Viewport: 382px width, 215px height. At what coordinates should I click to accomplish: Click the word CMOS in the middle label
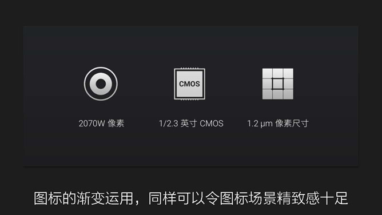212,123
